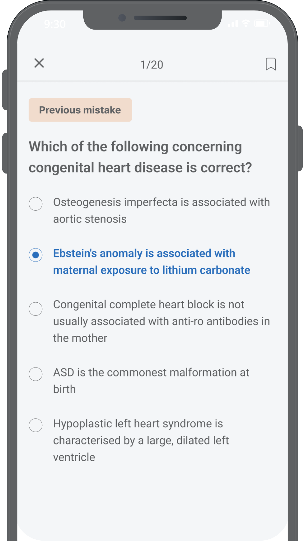Image resolution: width=304 pixels, height=541 pixels.
Task: Select the Osteogenesis imperfecta radio button
Action: 36,204
